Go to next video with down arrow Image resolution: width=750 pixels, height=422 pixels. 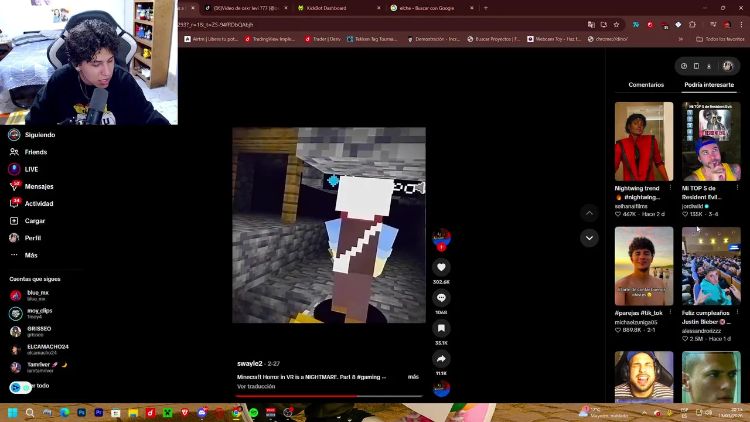click(589, 238)
